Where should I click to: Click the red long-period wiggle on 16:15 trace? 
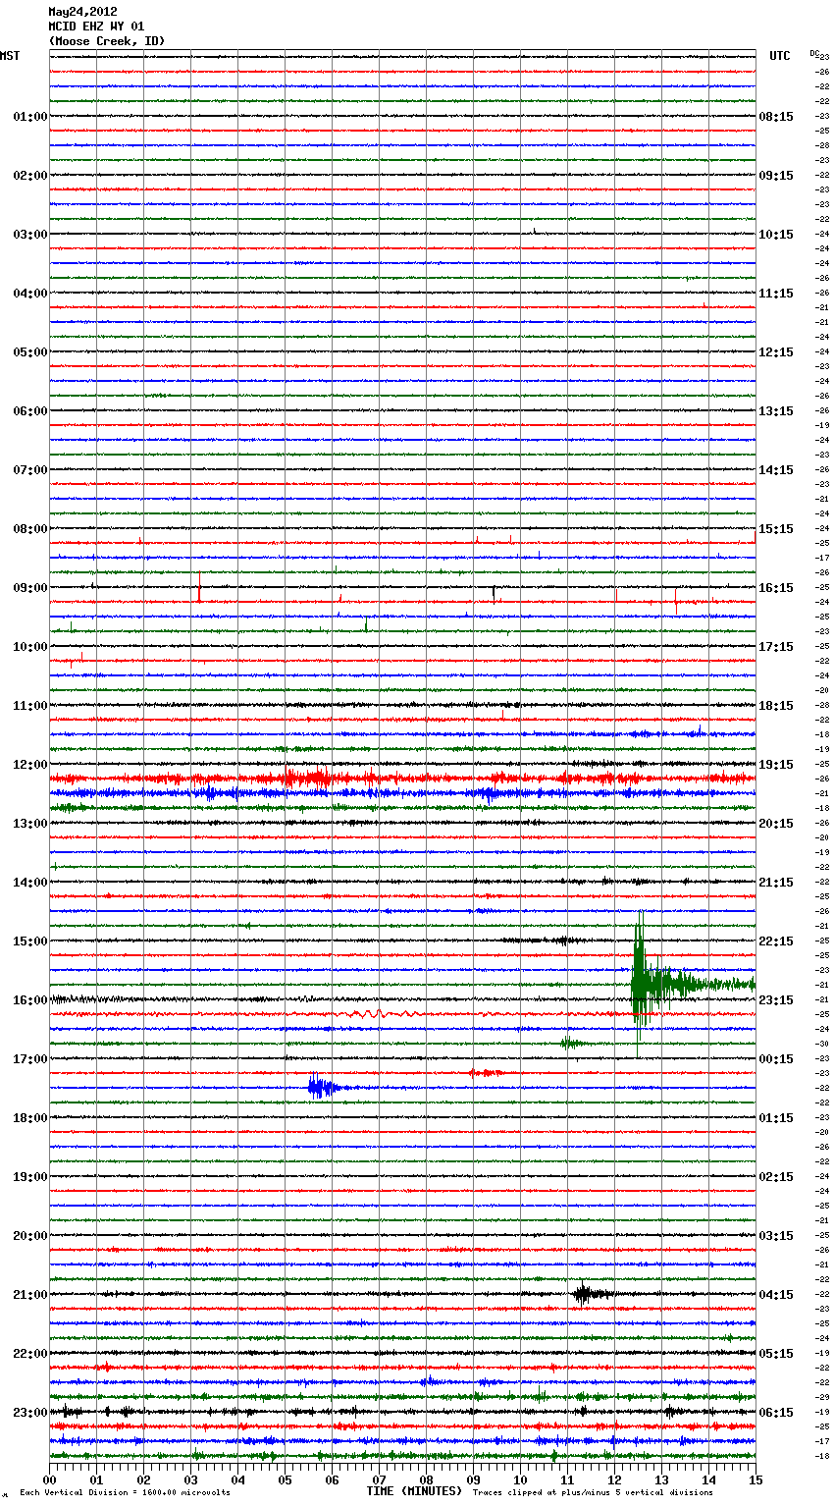tap(378, 1014)
